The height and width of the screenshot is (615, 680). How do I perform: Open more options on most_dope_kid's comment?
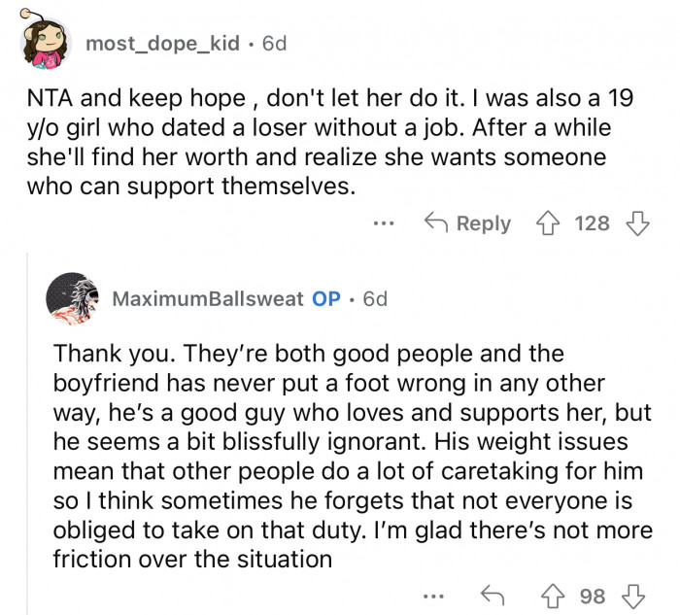point(385,223)
